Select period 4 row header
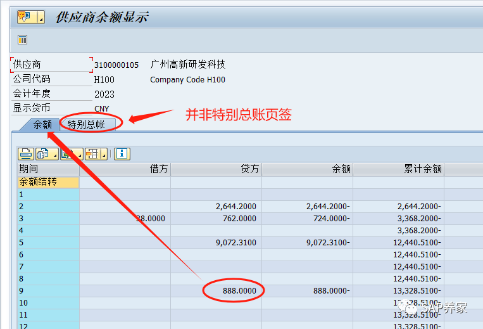This screenshot has width=483, height=329. click(48, 231)
